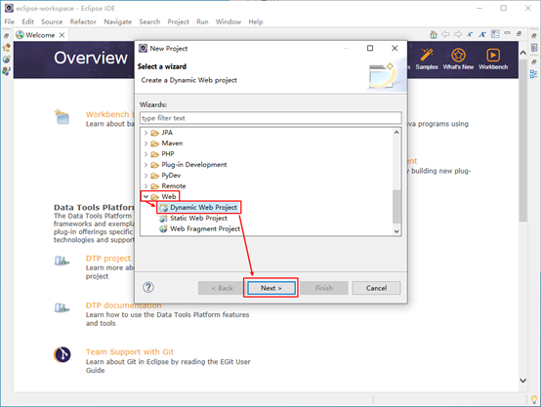Screen dimensions: 541x407
Task: Click Welcome page scroll down arrow
Action: click(523, 381)
